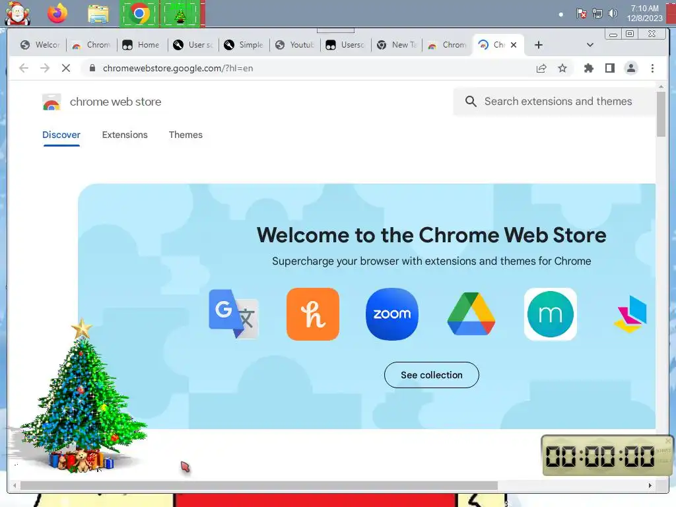Switch to the 'Usersc' browser tab
Viewport: 676px width, 507px height.
pos(345,45)
